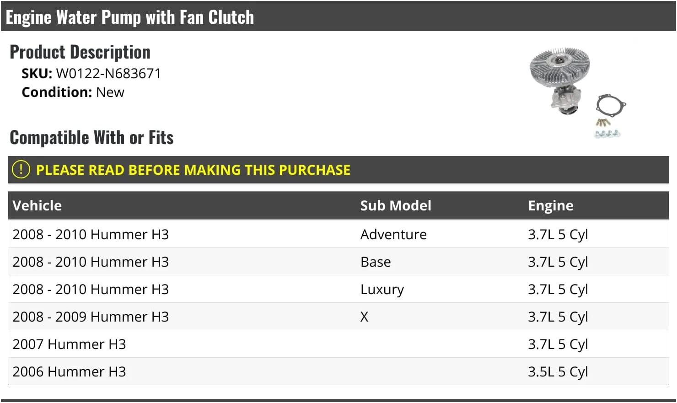Screen dimensions: 677x403
Task: Click the Engine Water Pump with Fan Clutch title
Action: pyautogui.click(x=129, y=17)
